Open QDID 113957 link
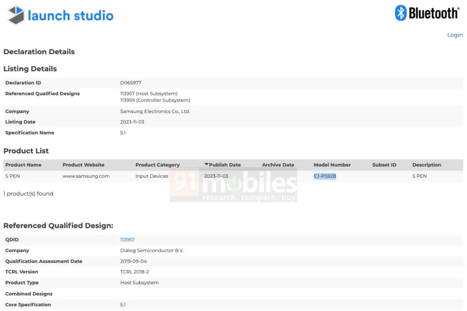 pos(127,239)
